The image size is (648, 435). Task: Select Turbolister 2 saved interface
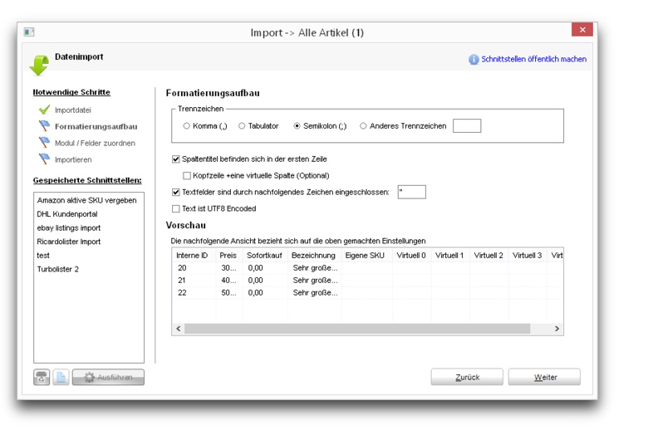[x=58, y=269]
